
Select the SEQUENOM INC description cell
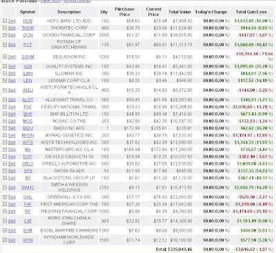pos(69,57)
